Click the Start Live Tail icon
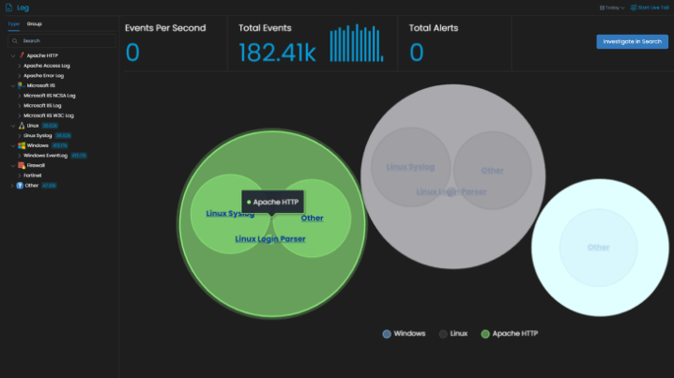 [632, 7]
